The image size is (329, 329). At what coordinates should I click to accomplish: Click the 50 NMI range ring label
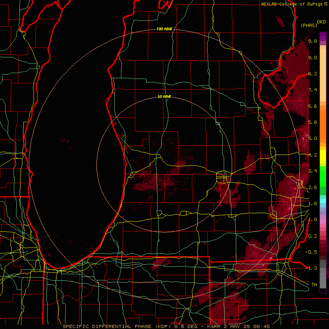point(164,97)
